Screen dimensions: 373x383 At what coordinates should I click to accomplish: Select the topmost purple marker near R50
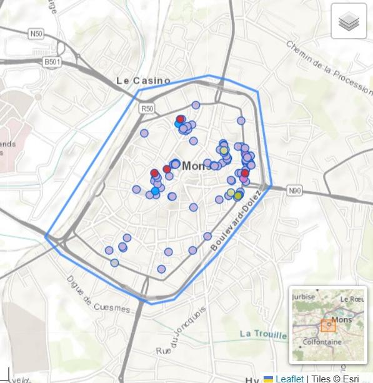pyautogui.click(x=196, y=105)
